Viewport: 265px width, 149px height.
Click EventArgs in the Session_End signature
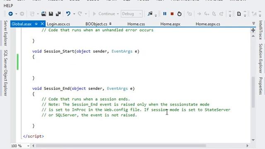click(117, 89)
